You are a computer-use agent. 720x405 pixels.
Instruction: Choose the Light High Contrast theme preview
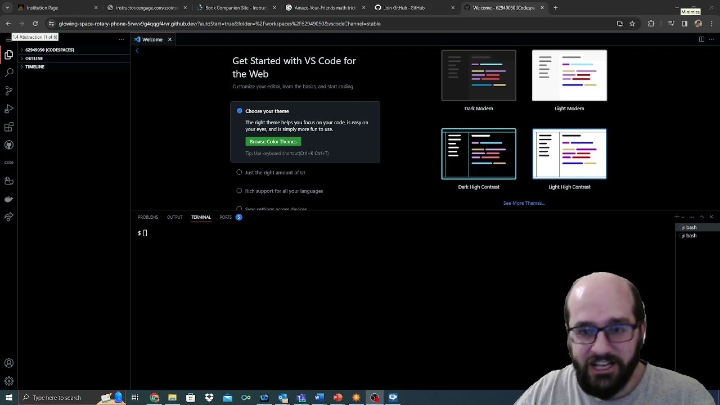[569, 154]
